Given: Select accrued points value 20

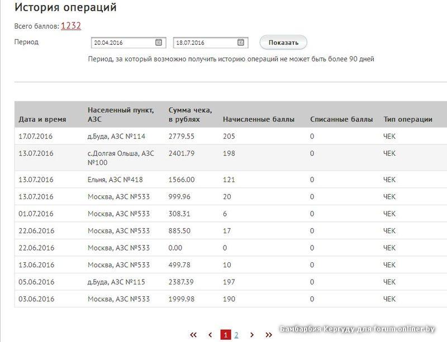Looking at the screenshot, I should coord(227,196).
